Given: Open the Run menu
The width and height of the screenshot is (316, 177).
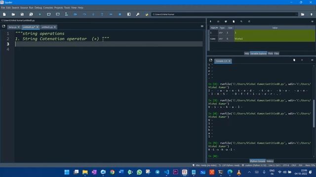Looking at the screenshot, I should (x=31, y=8).
